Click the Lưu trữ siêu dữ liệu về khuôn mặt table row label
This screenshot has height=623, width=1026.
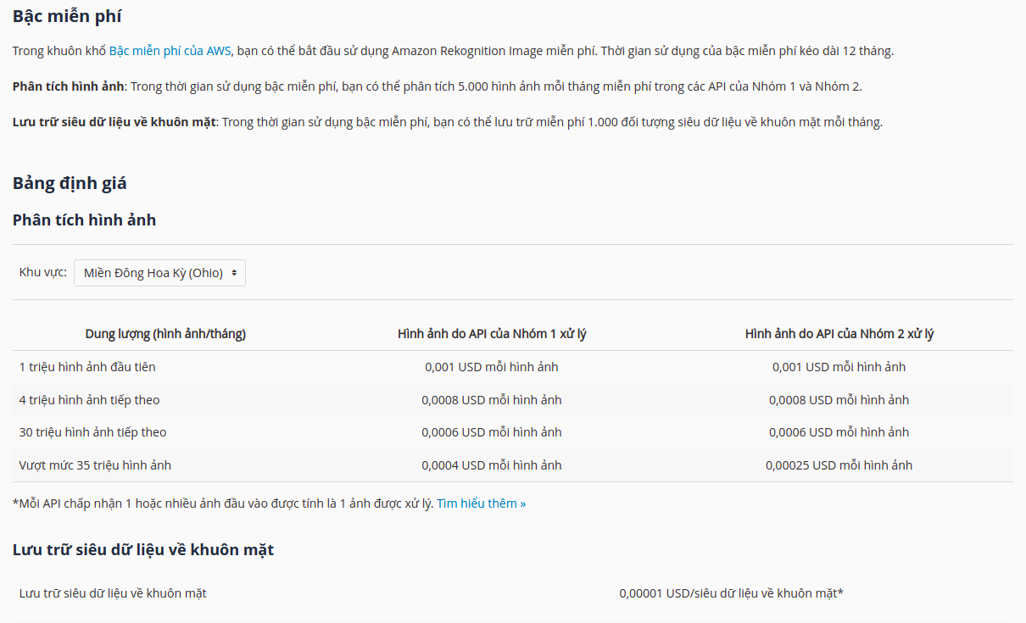point(113,593)
